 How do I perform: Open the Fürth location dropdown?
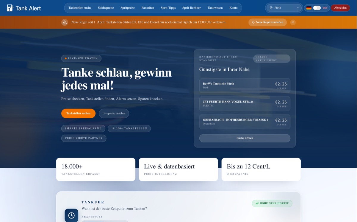(x=284, y=8)
